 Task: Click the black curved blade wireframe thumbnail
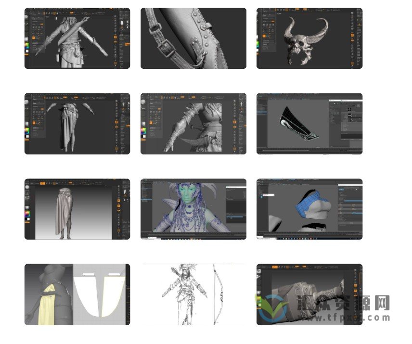coord(309,124)
